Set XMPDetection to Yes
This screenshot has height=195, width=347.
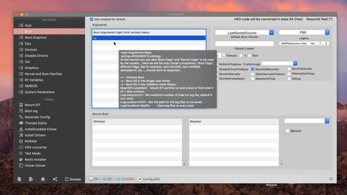click(294, 43)
